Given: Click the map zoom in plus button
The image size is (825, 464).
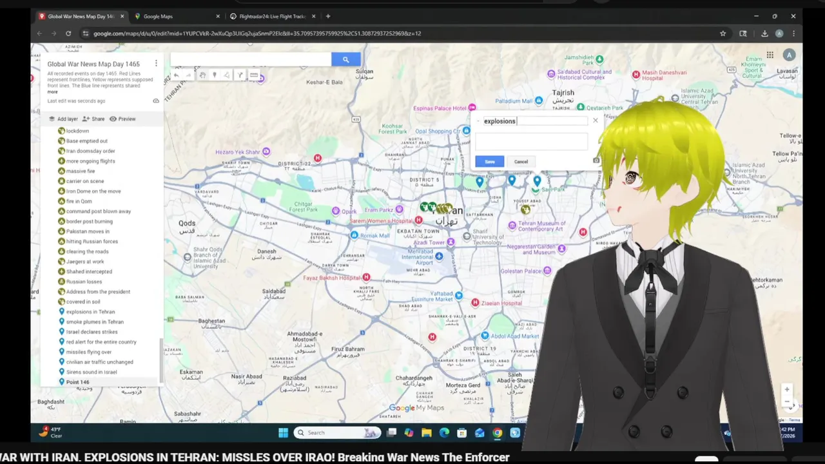Looking at the screenshot, I should [x=786, y=390].
